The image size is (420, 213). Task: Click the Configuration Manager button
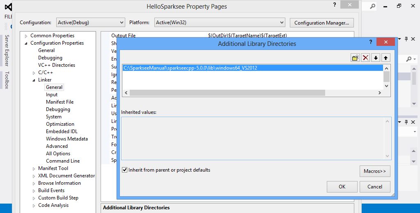click(x=322, y=23)
